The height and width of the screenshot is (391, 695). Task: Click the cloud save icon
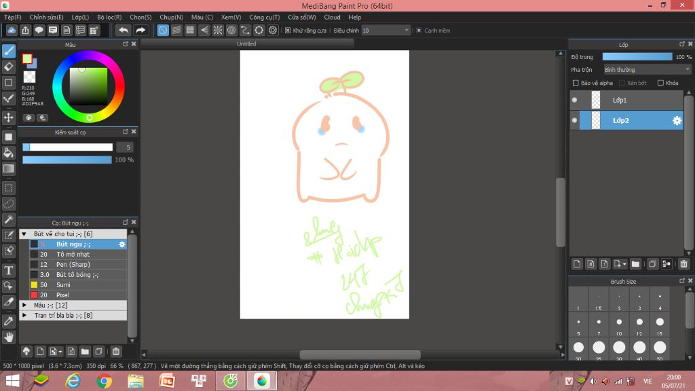click(x=12, y=30)
